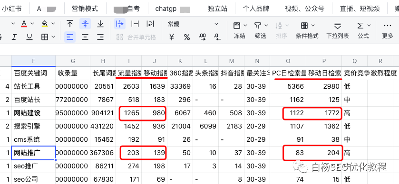
Task: Switch to the 营销模式 sheet tab
Action: pos(85,9)
